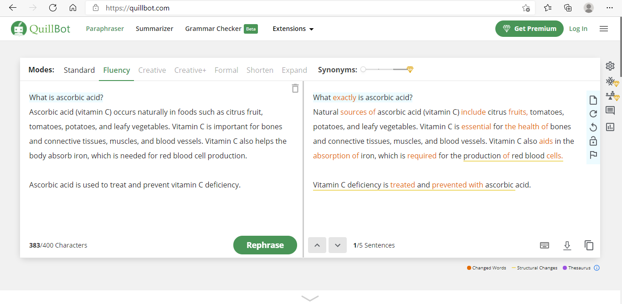Open the compare modes icon
This screenshot has width=622, height=304.
coord(610,96)
